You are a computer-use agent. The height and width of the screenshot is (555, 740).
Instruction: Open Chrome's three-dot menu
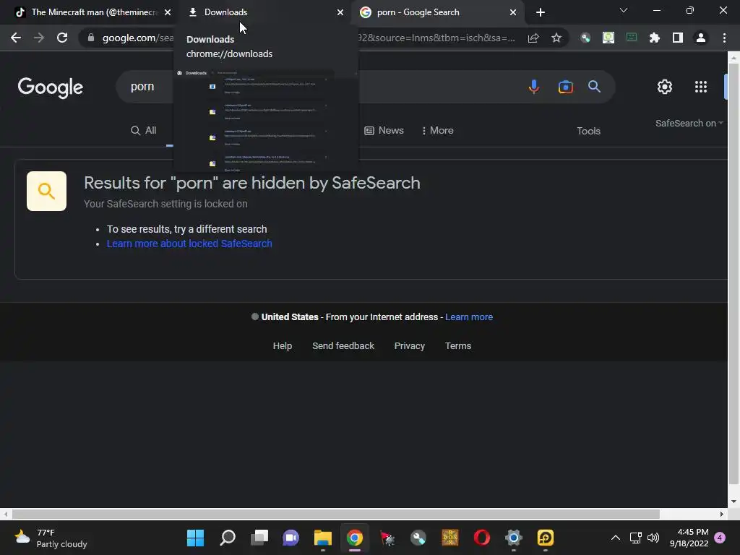724,38
